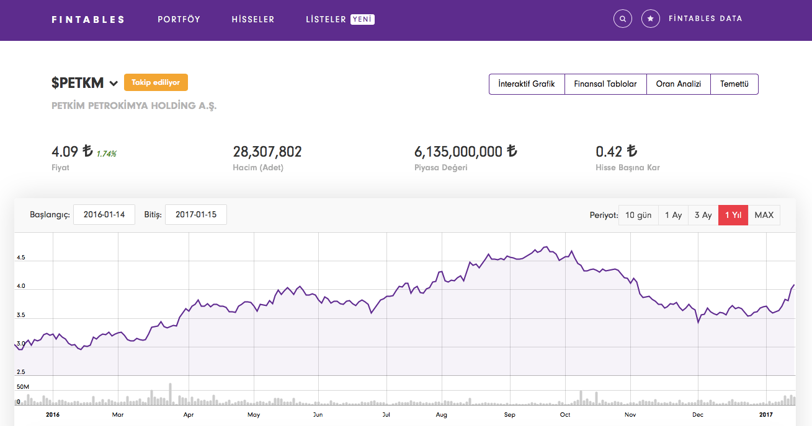Click the volume value 28,307,802

pos(267,151)
